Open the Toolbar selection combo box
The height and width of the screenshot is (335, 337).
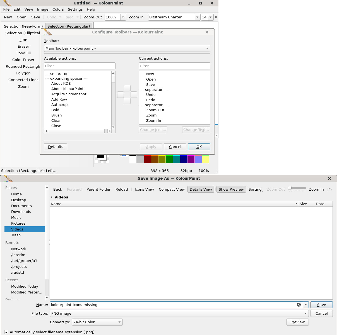pyautogui.click(x=127, y=48)
